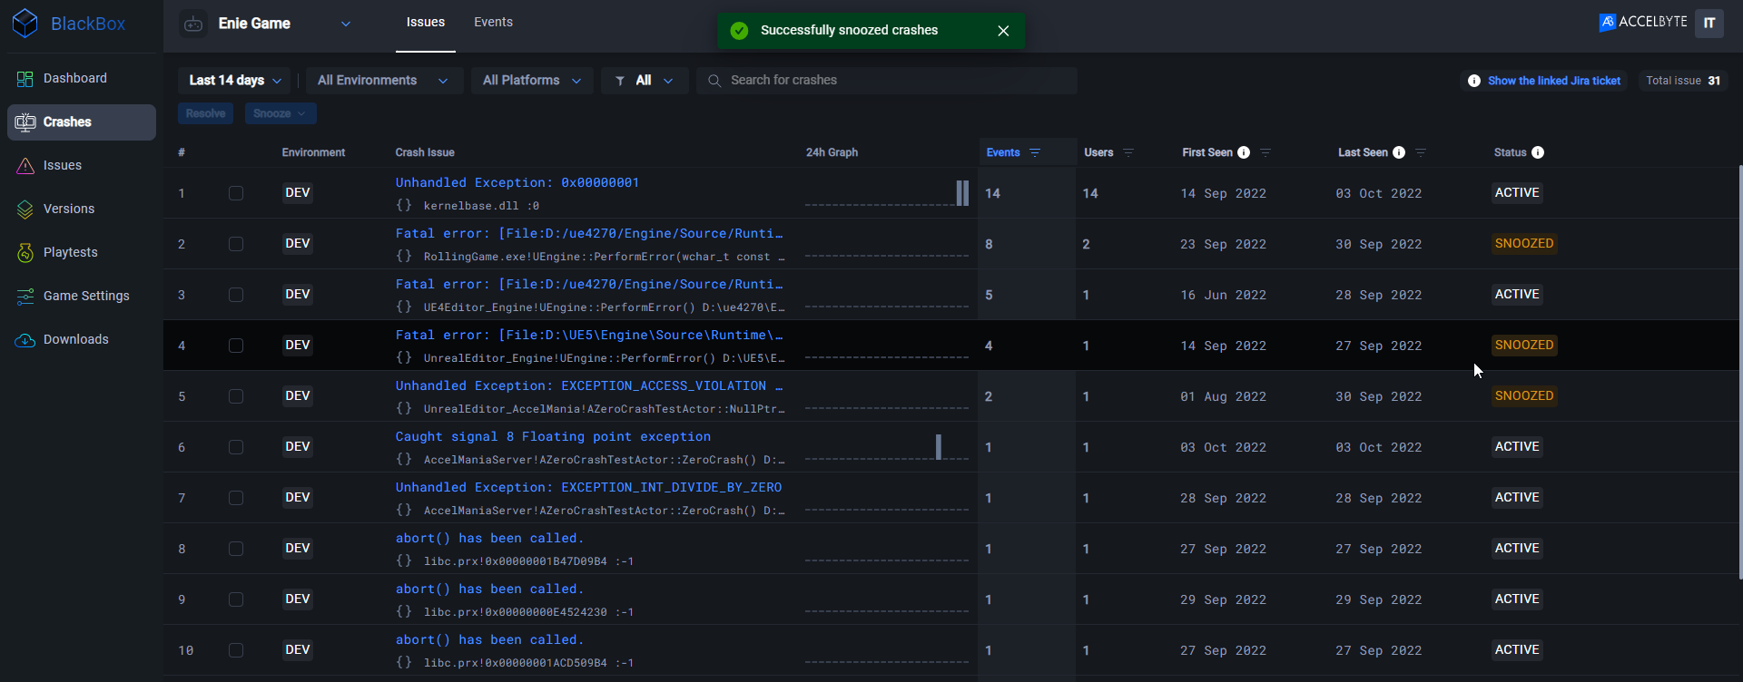Click the 24h graph bar for row 1
The height and width of the screenshot is (682, 1743).
[962, 193]
